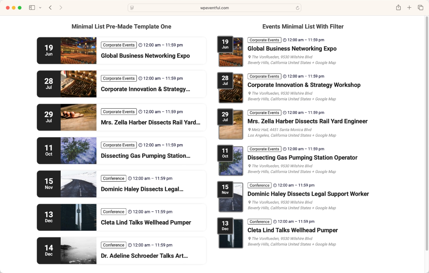Open the sidebar options dropdown arrow
This screenshot has height=273, width=429.
pos(40,8)
